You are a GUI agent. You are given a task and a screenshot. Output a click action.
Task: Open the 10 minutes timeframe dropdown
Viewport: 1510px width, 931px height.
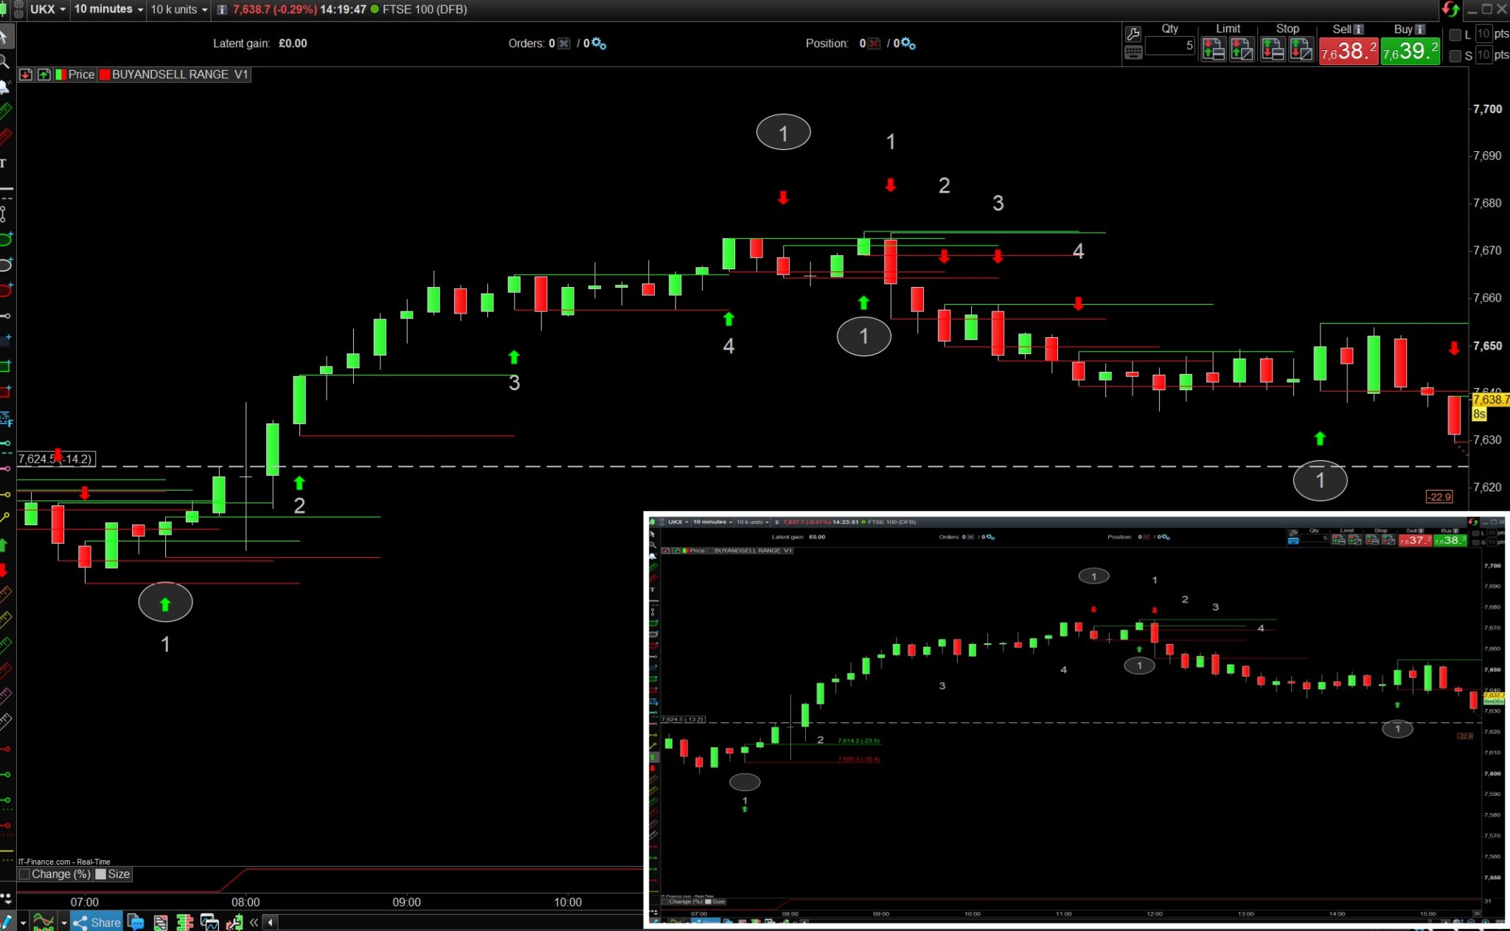pyautogui.click(x=108, y=10)
